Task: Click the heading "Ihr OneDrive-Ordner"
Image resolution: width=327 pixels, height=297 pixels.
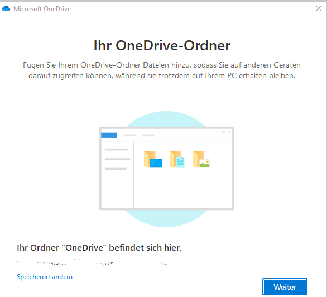Action: pyautogui.click(x=162, y=45)
